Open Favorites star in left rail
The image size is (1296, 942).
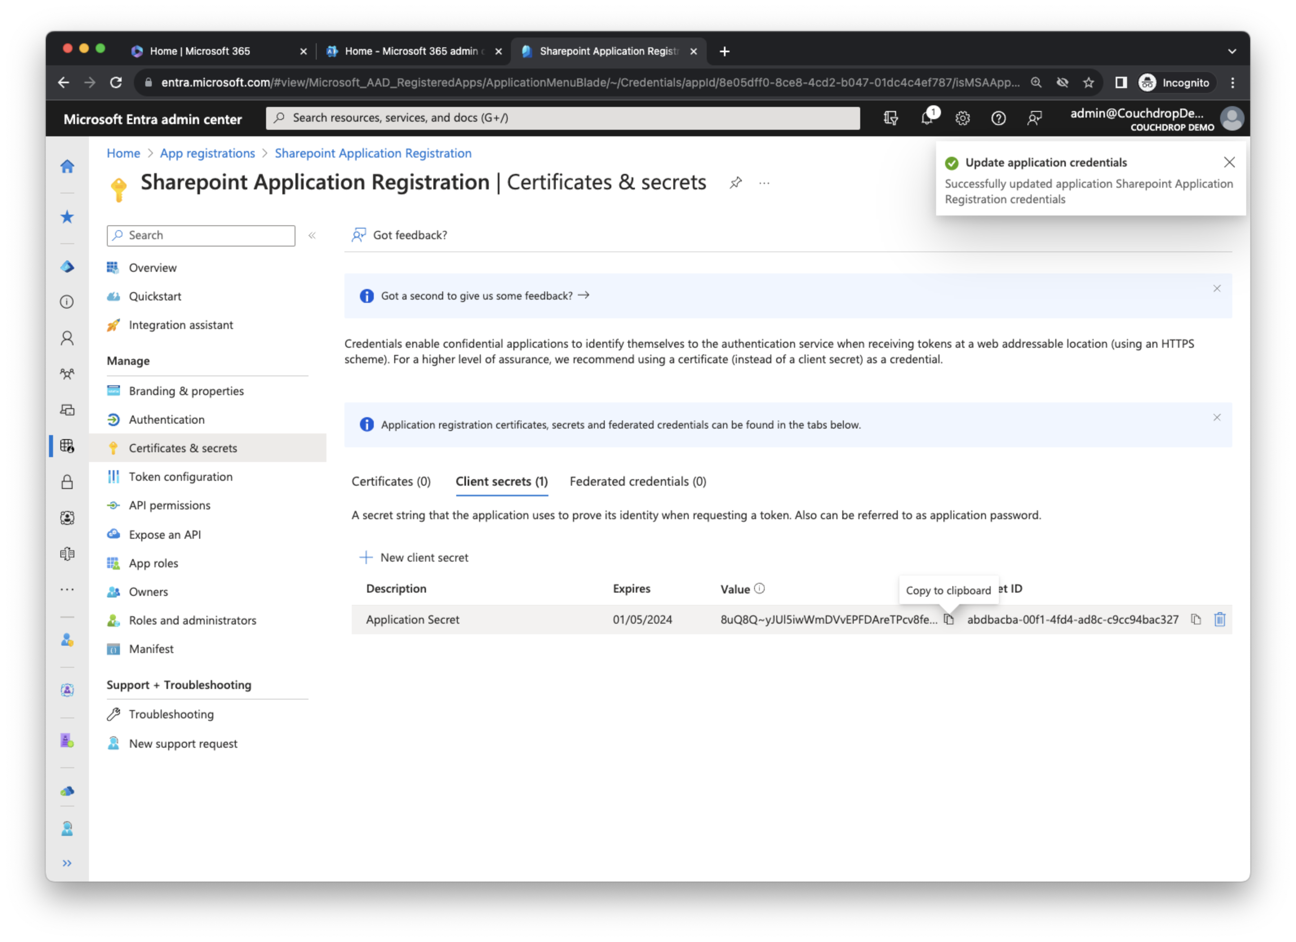67,217
